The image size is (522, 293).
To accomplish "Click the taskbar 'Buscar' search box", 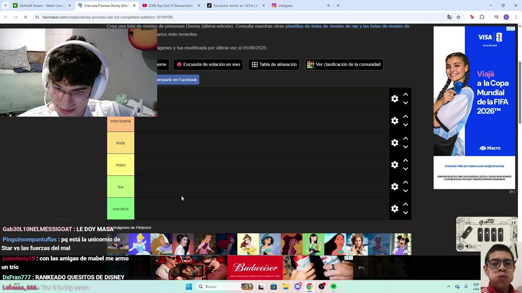I will pyautogui.click(x=226, y=286).
